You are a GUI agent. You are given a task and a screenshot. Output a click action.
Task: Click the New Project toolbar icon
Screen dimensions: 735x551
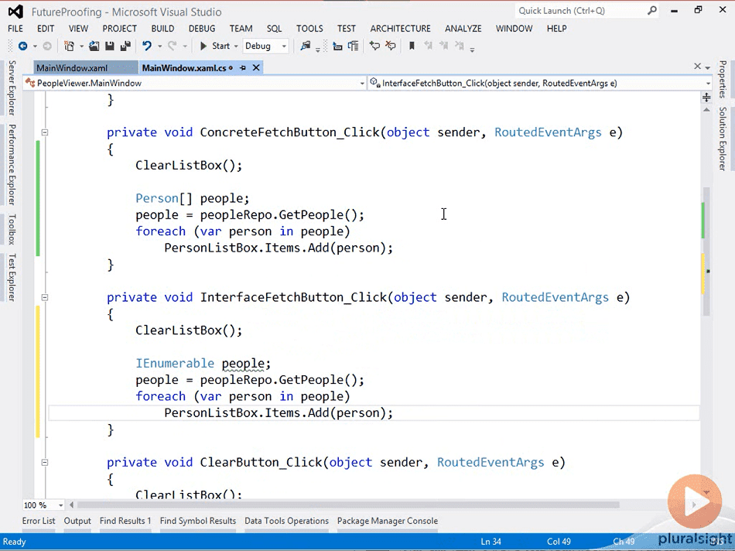click(x=70, y=46)
